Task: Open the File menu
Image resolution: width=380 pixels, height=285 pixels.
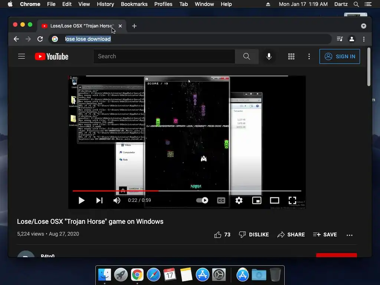Action: (x=51, y=4)
